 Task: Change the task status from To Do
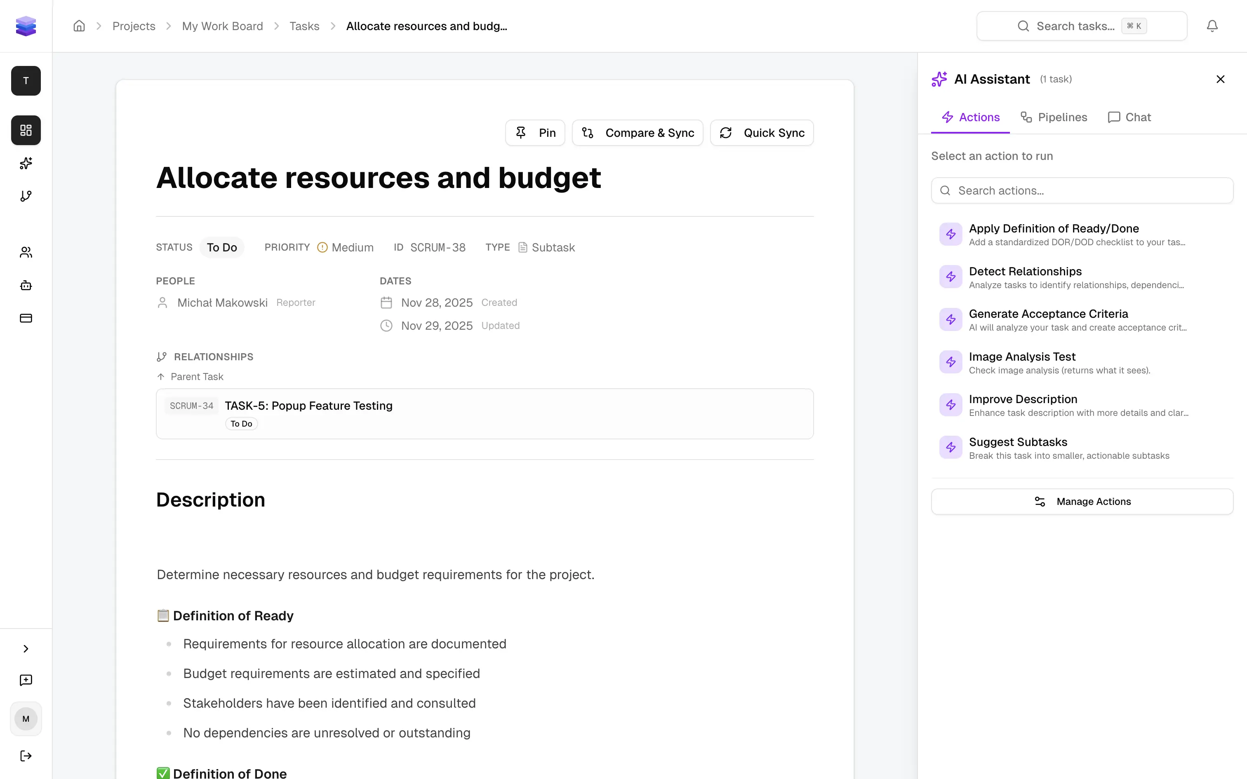coord(222,247)
